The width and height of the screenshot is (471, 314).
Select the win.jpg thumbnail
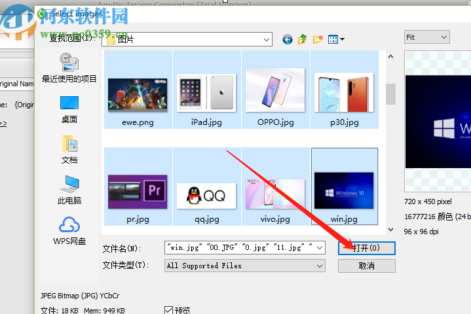(344, 190)
